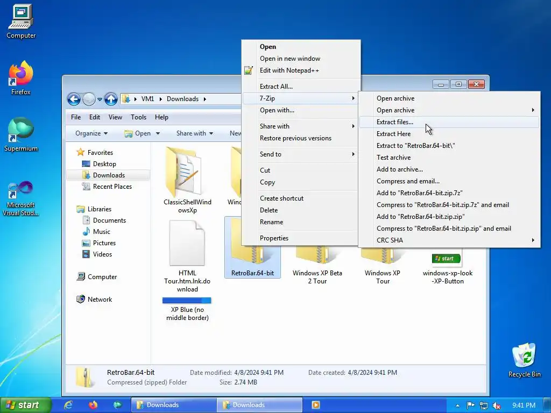Screen dimensions: 551x413
Task: Select the windows-xp-look-XP-Button image
Action: 447,267
